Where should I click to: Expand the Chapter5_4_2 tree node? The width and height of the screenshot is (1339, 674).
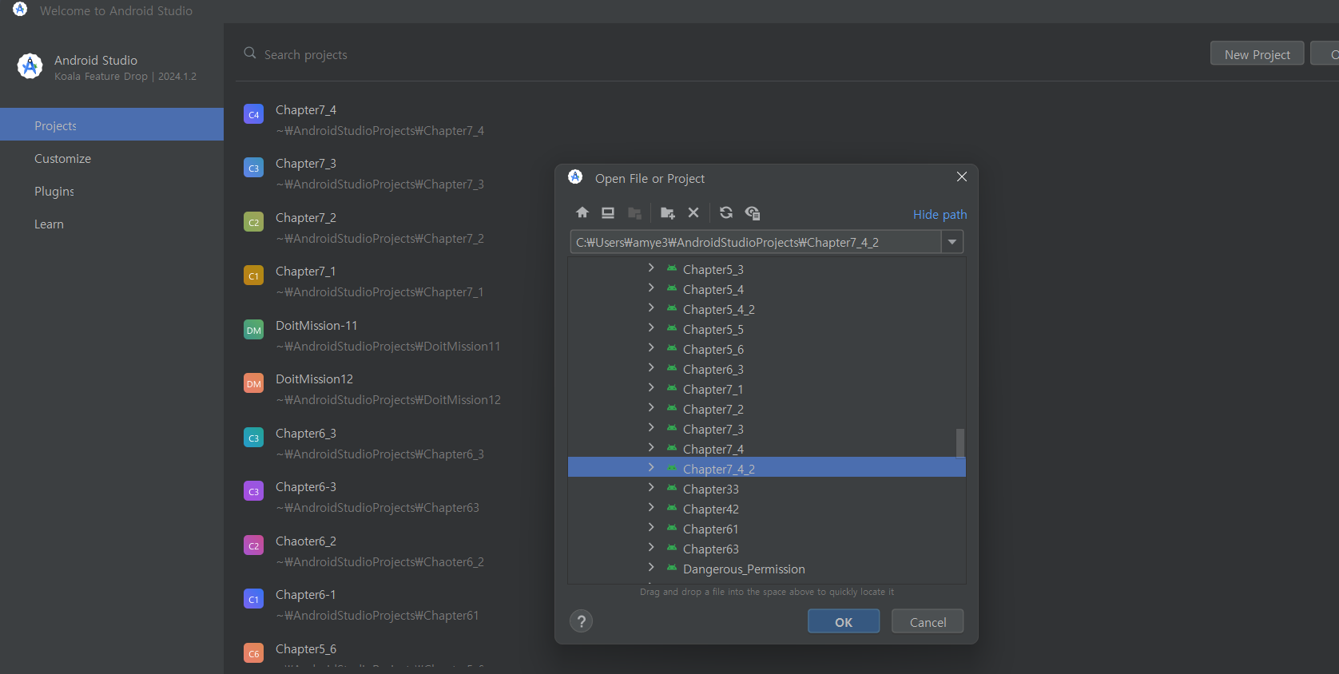coord(651,308)
